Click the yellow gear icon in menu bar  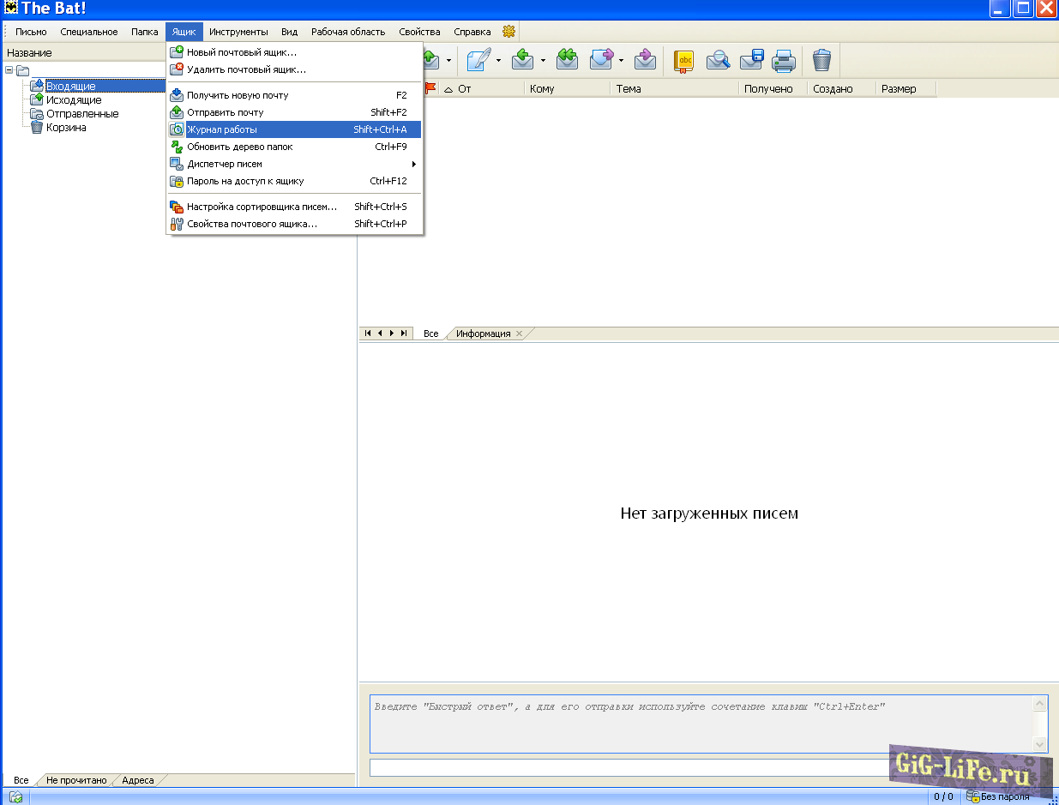point(508,32)
